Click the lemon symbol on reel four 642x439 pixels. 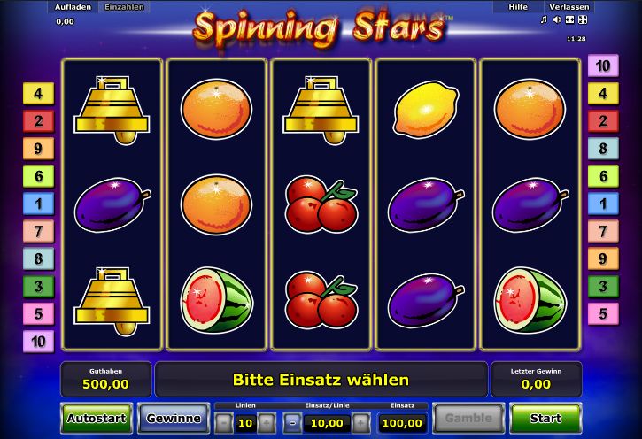(x=426, y=108)
